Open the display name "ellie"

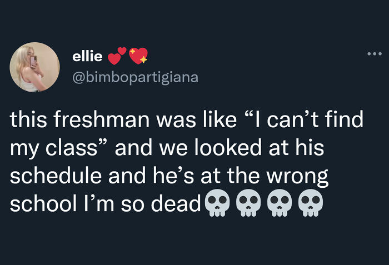[87, 56]
